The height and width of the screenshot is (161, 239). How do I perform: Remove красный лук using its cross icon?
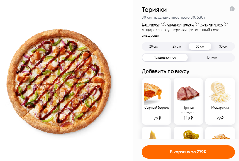pyautogui.click(x=226, y=24)
